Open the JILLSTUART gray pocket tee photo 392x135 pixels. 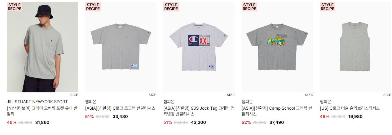pos(42,47)
